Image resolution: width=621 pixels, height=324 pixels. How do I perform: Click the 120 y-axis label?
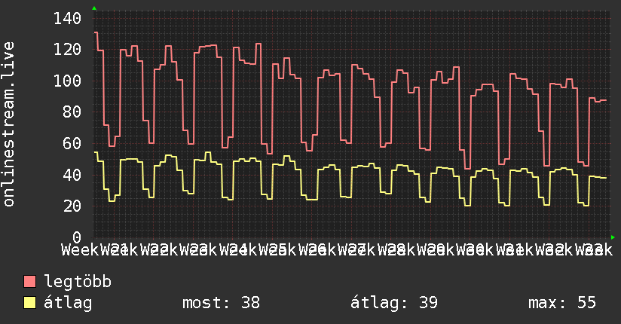[67, 50]
